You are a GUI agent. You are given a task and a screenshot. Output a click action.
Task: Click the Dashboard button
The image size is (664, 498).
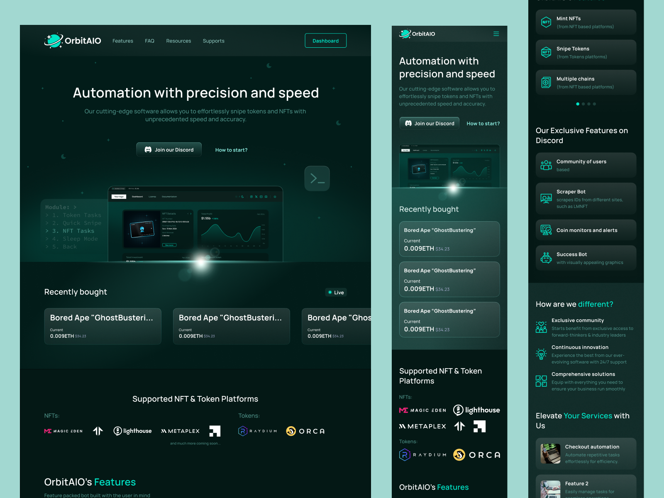pos(325,40)
